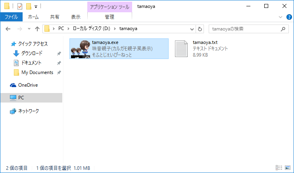Go up one folder level
This screenshot has width=294, height=173.
pyautogui.click(x=37, y=29)
